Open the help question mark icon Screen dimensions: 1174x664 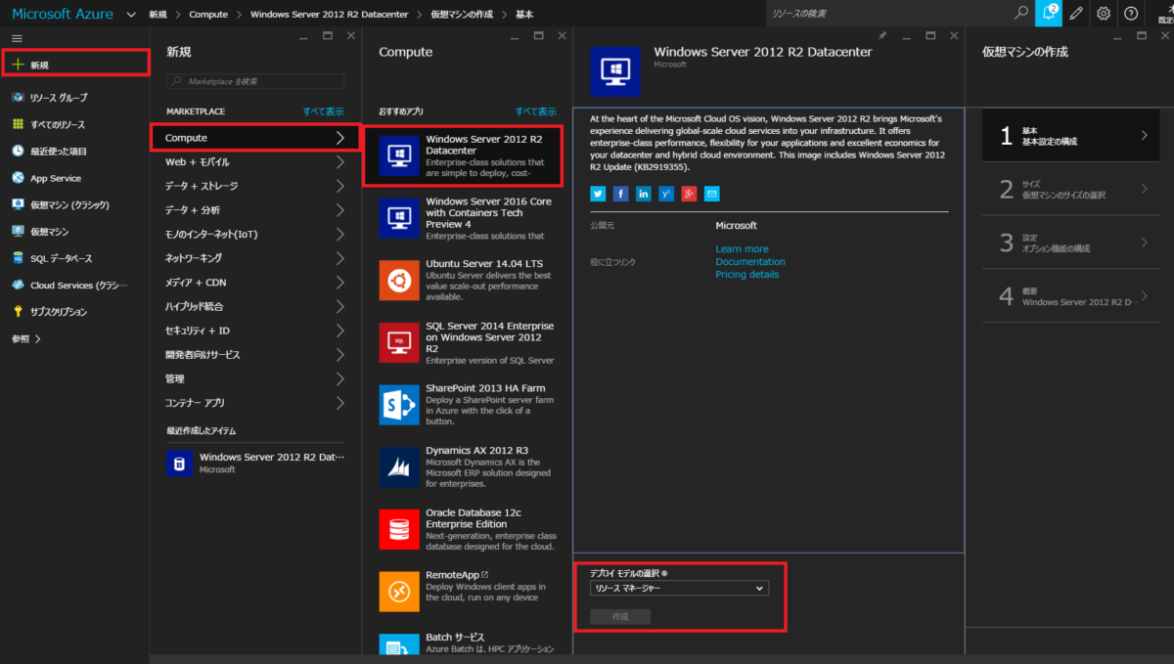coord(1131,13)
